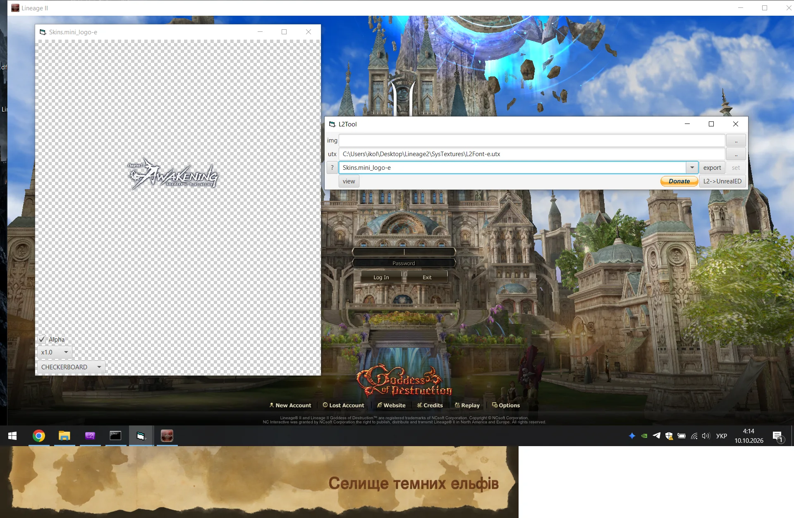Click the Donate button
This screenshot has height=518, width=794.
point(679,181)
